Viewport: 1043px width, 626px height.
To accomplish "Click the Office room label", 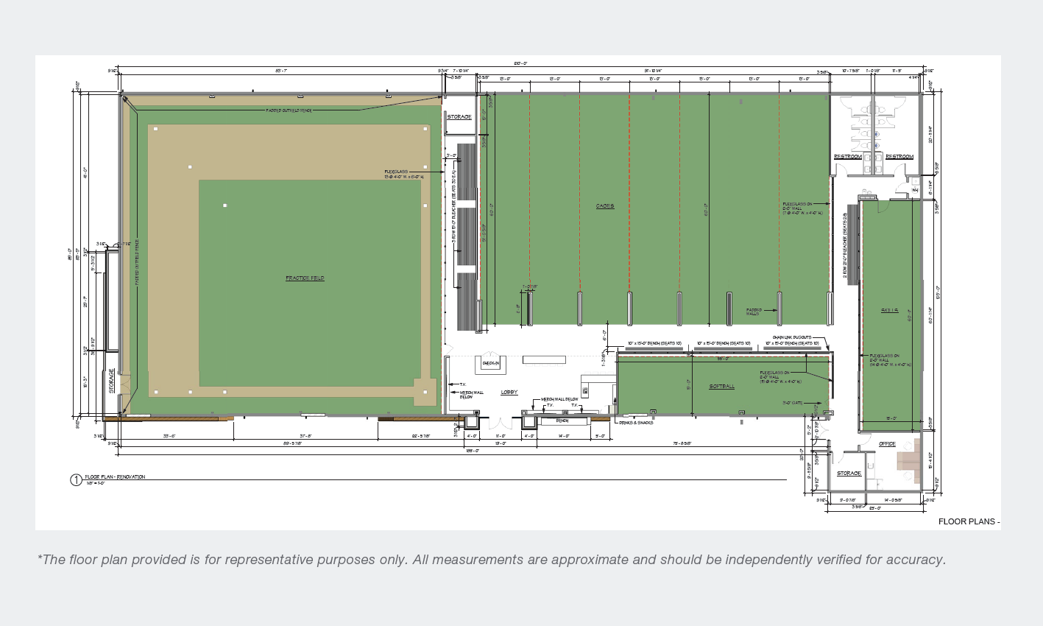I will [x=887, y=444].
